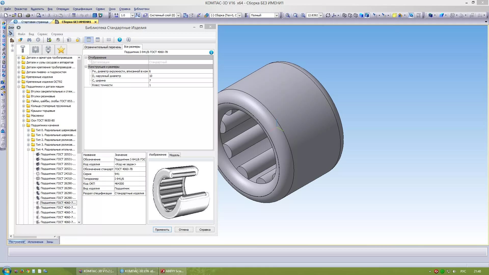The image size is (489, 275).
Task: Switch to Ограничительный перечень tab
Action: 103,47
